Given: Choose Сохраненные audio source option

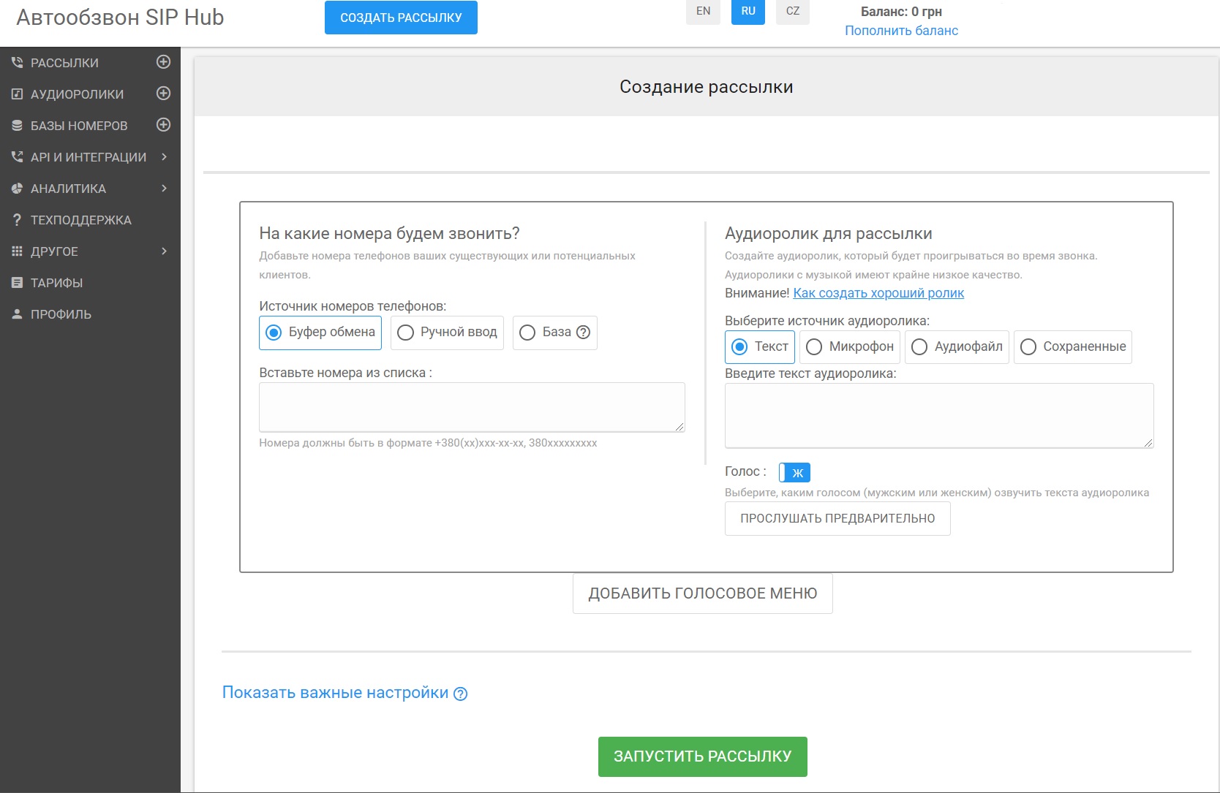Looking at the screenshot, I should point(1073,347).
